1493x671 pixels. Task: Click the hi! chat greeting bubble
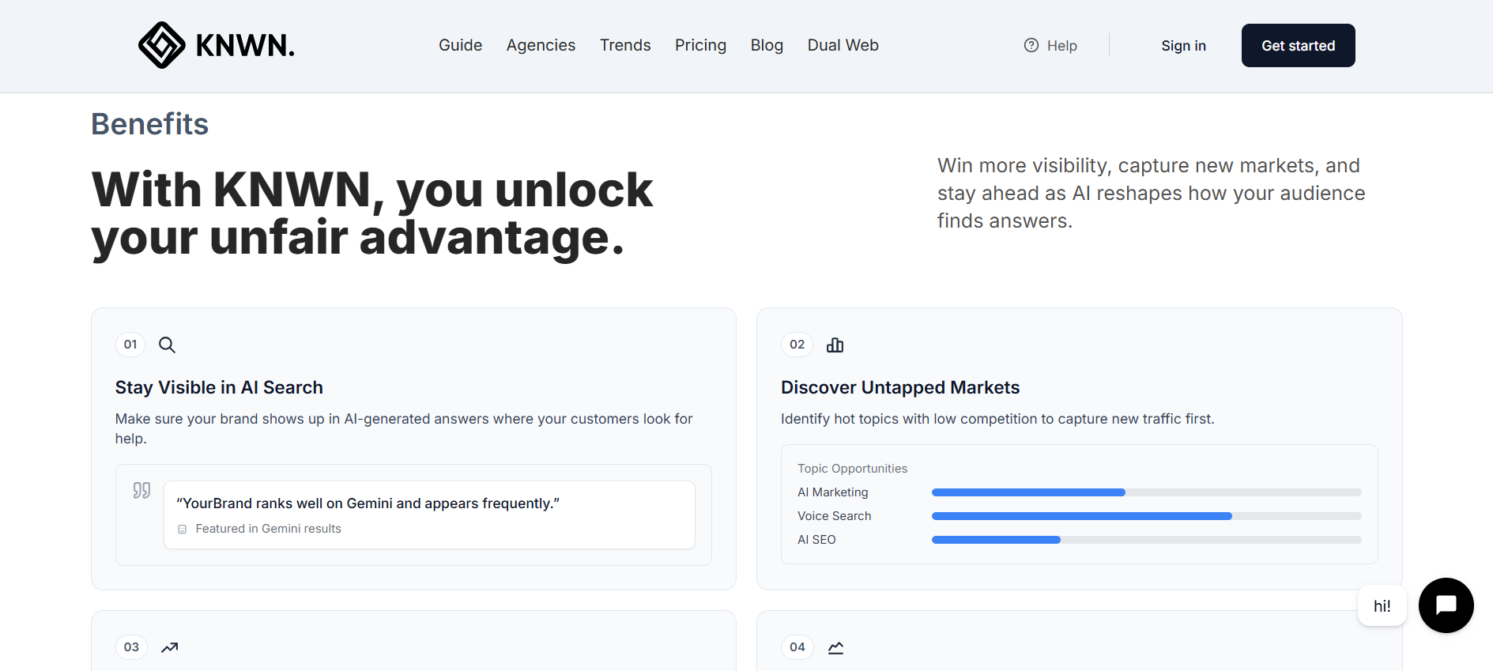tap(1382, 606)
